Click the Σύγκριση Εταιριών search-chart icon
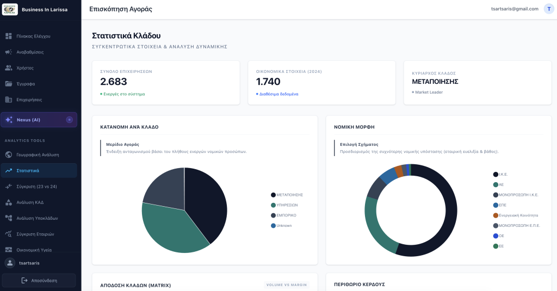Screen dimensions: 557x291 [9, 234]
